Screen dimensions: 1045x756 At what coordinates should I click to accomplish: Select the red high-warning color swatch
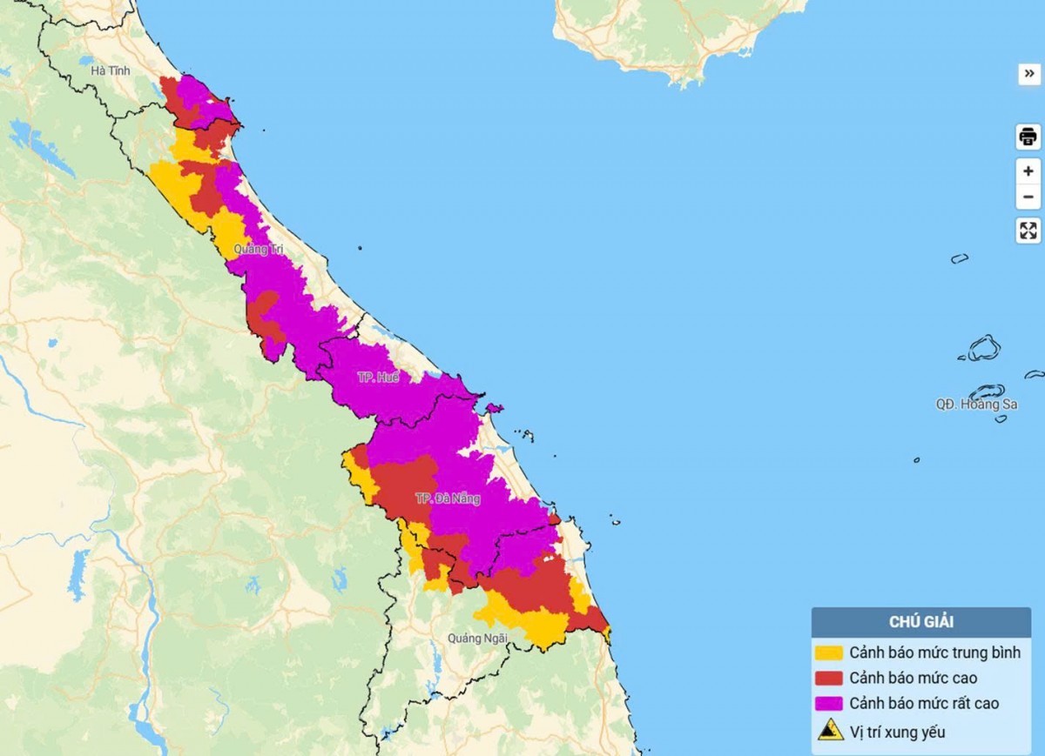(829, 678)
